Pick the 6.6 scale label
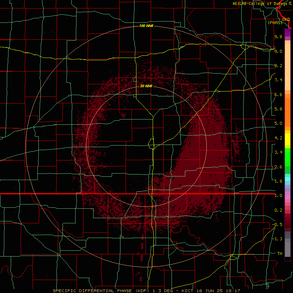 coord(278,94)
